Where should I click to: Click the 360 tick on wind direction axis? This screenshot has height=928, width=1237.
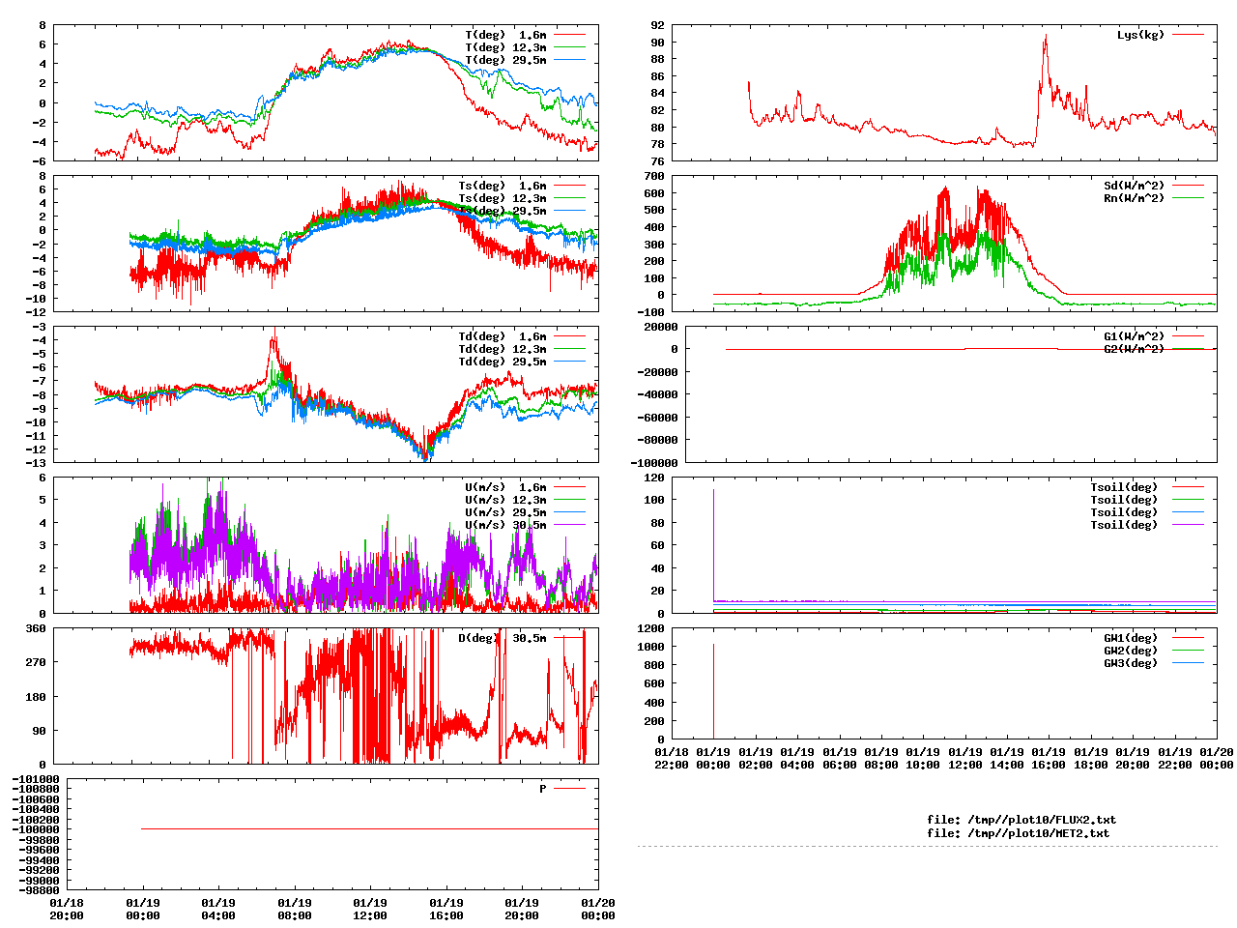pyautogui.click(x=37, y=628)
